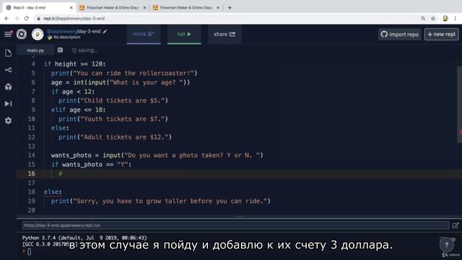Run the program
The height and width of the screenshot is (260, 462).
coord(184,34)
